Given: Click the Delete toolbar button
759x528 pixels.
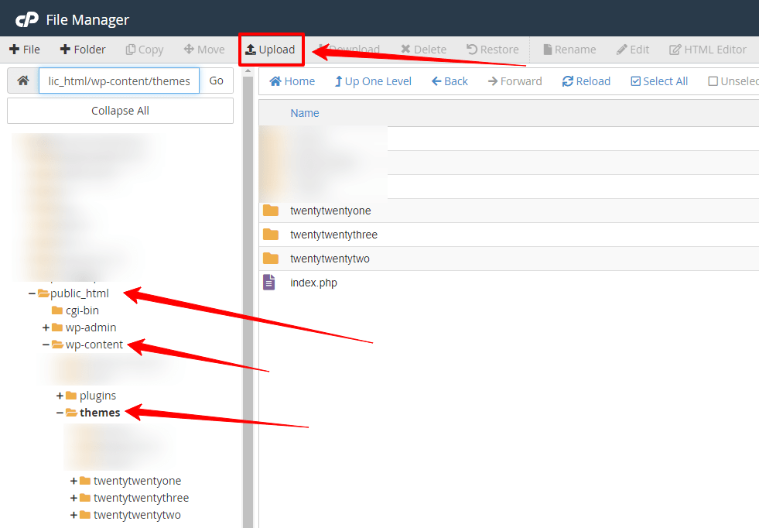Looking at the screenshot, I should click(x=423, y=50).
